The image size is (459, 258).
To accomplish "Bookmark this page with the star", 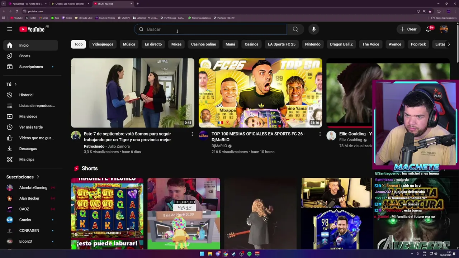I will (430, 11).
